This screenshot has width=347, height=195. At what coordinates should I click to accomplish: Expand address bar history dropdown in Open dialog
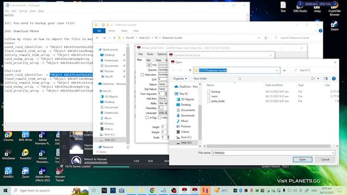pos(277,70)
